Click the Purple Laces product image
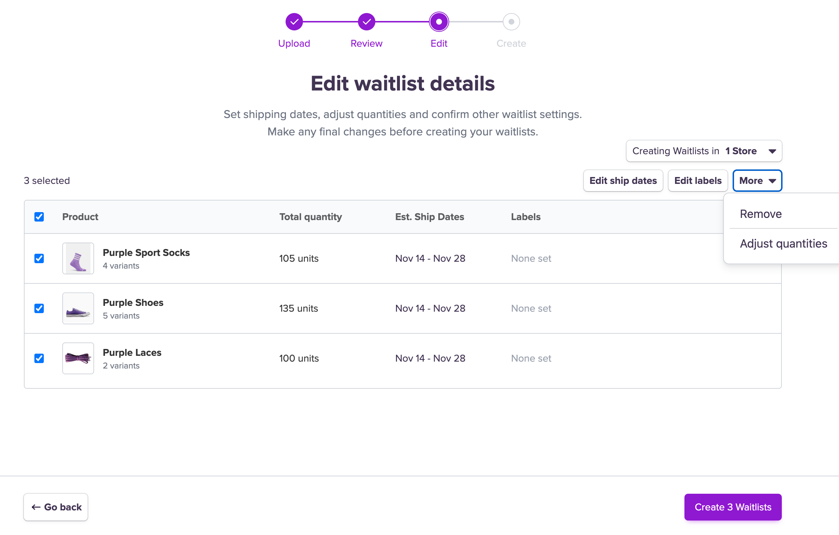 tap(78, 358)
